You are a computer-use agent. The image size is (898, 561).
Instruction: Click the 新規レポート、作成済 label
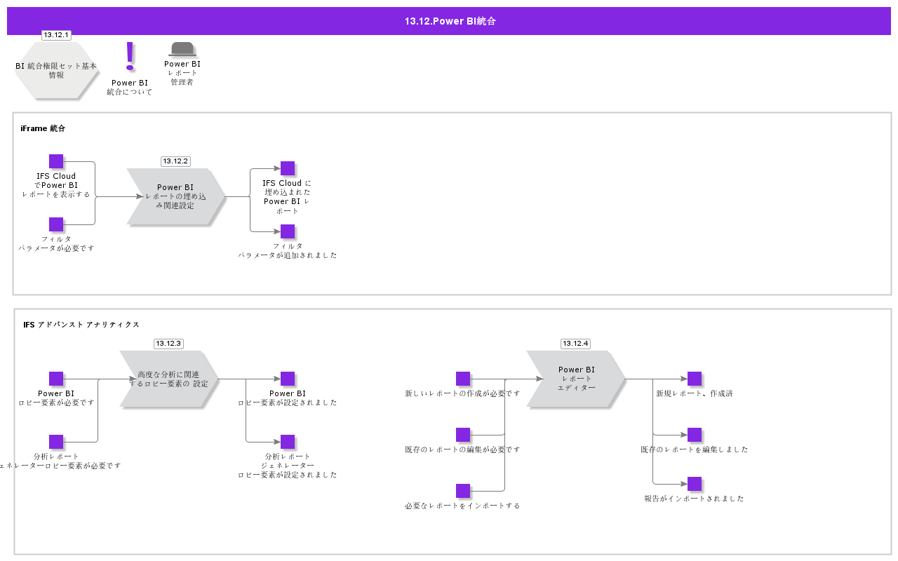pos(695,393)
